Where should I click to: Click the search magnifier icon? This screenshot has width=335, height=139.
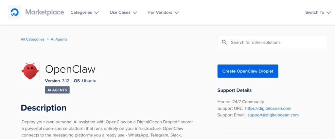click(224, 42)
